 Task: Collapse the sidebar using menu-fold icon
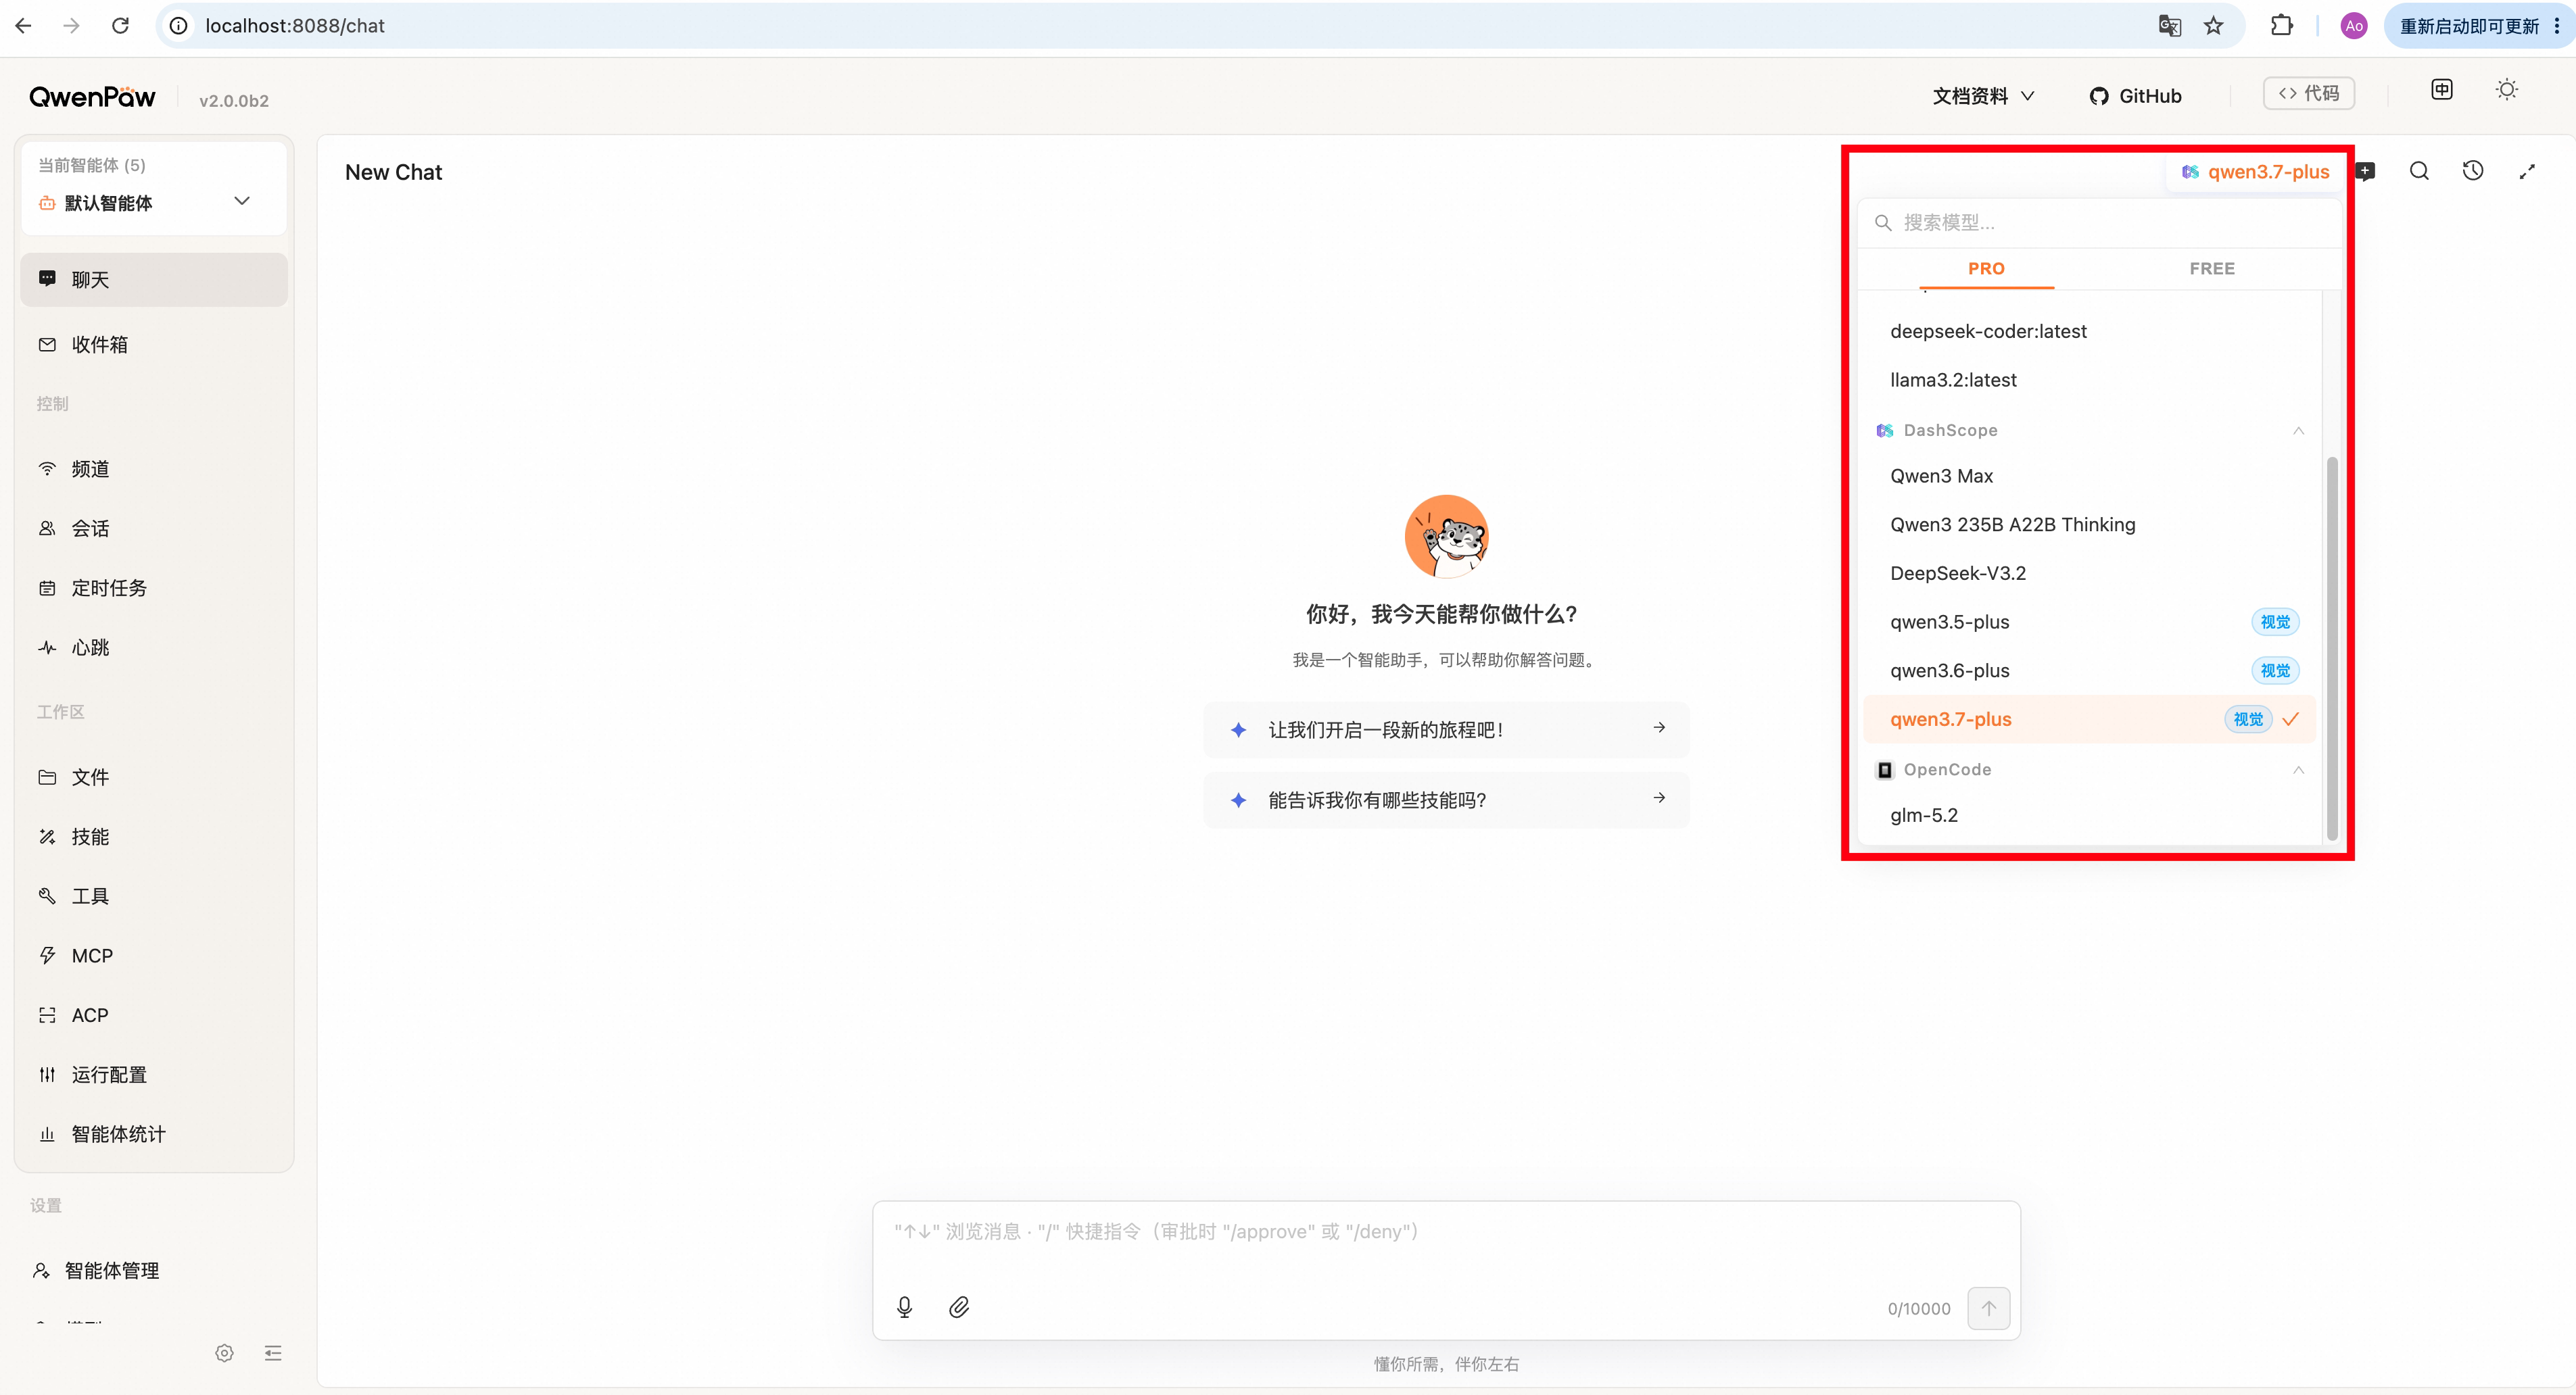click(x=273, y=1353)
